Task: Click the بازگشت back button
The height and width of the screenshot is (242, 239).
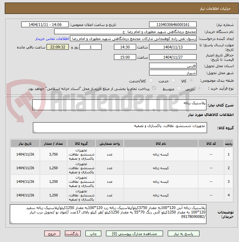Action: 72,233
